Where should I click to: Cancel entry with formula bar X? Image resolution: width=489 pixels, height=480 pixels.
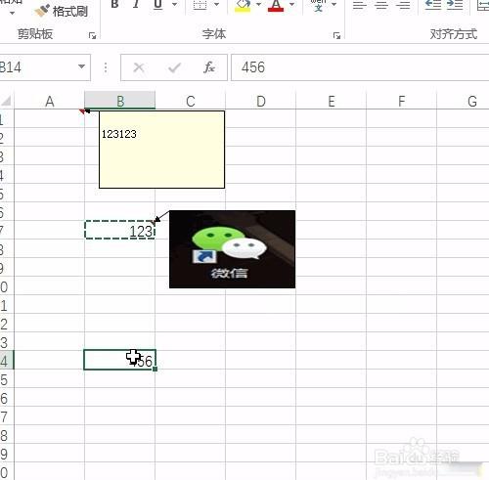pyautogui.click(x=139, y=67)
